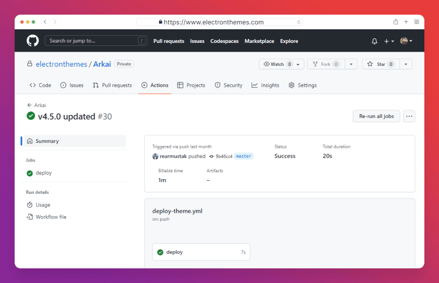Viewport: 439px width, 283px height.
Task: Click the Fork button
Action: tap(326, 64)
